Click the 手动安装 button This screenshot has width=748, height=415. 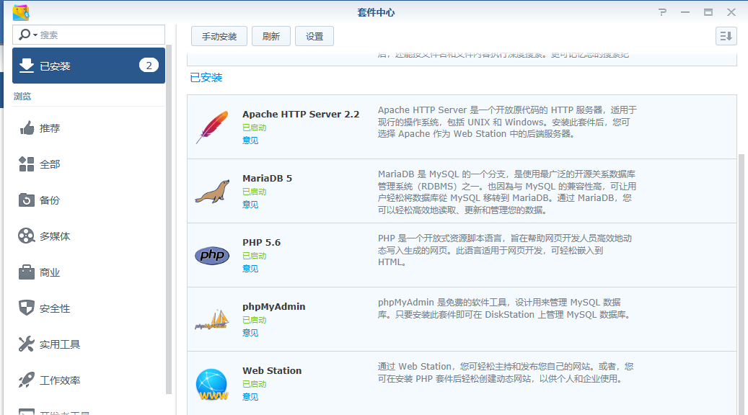click(219, 35)
